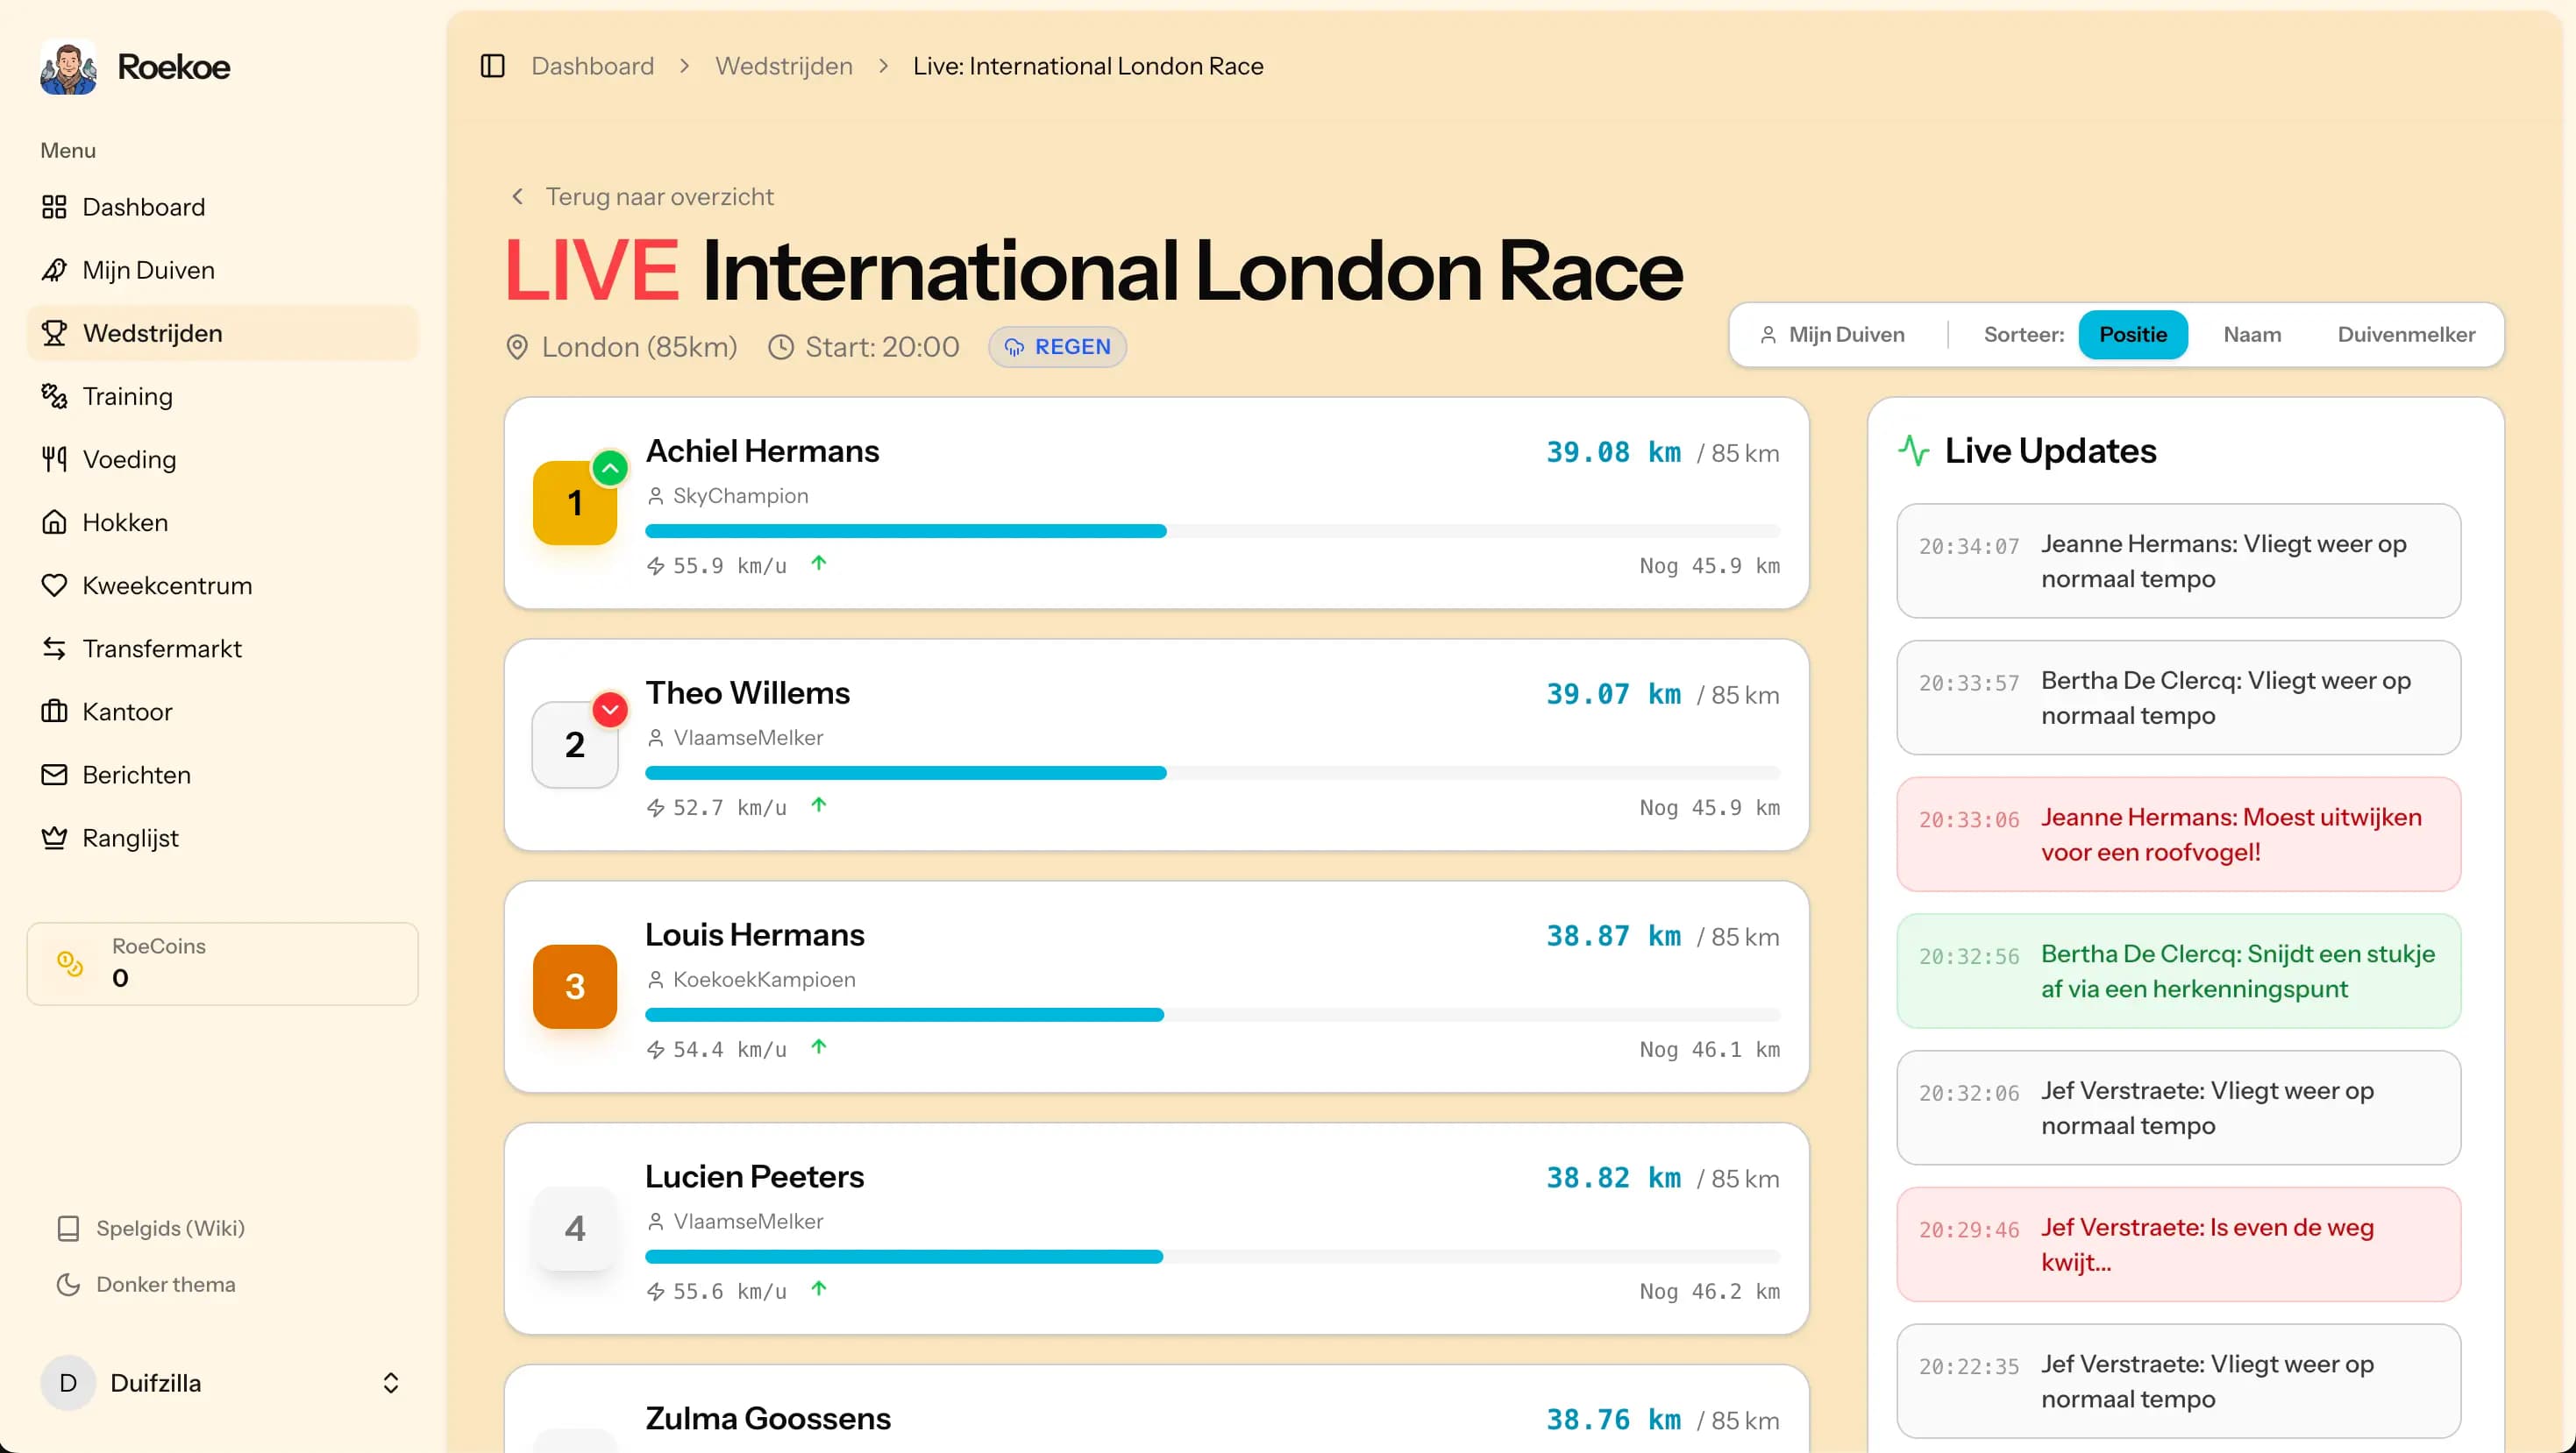Click green up chevron on rank 1

click(x=610, y=468)
